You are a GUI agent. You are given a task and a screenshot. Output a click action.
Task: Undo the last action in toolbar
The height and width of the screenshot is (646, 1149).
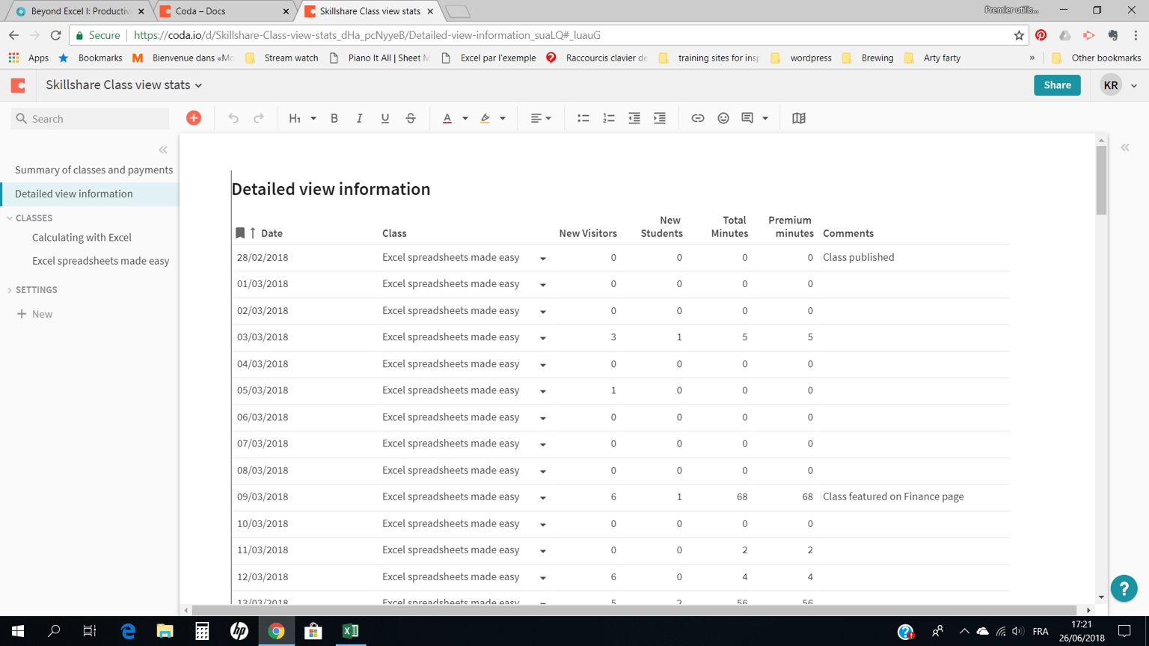coord(233,118)
